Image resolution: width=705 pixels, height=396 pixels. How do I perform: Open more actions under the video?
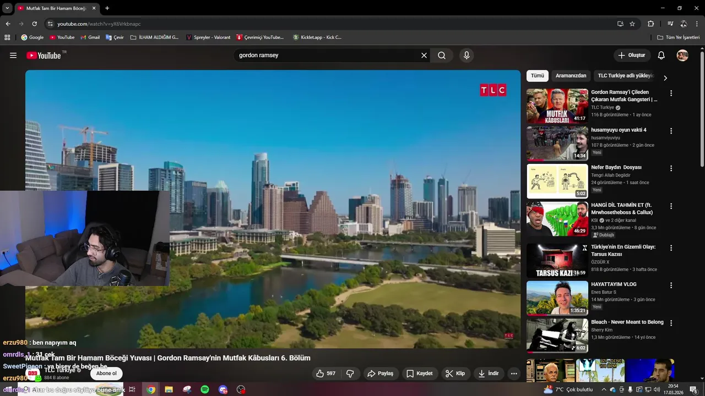point(514,373)
